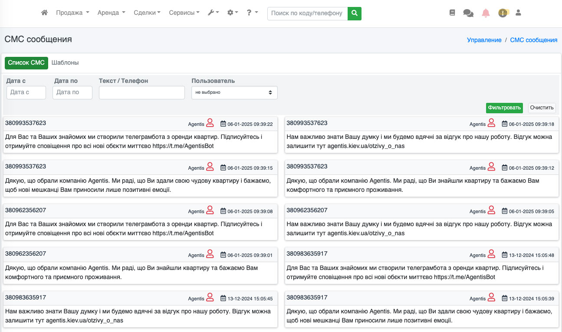Click the green search magnifier button
The width and height of the screenshot is (562, 332).
(x=355, y=13)
